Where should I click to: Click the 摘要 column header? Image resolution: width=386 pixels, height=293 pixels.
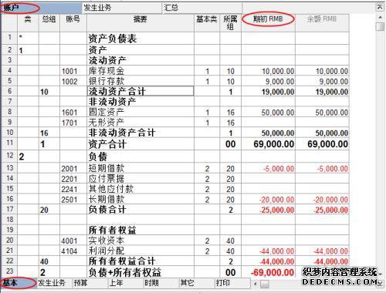(x=141, y=19)
